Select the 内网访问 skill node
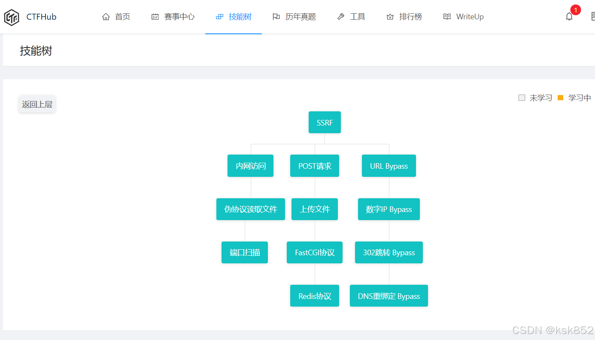Screen dimensions: 595x340 coord(250,166)
